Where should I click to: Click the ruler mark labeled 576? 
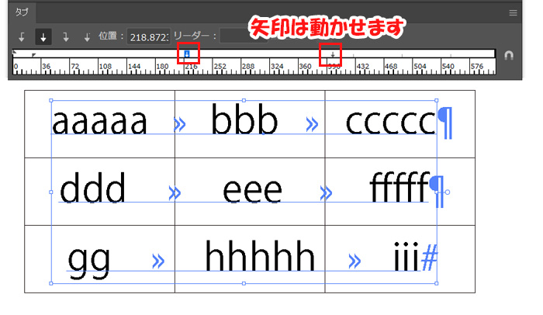point(477,66)
